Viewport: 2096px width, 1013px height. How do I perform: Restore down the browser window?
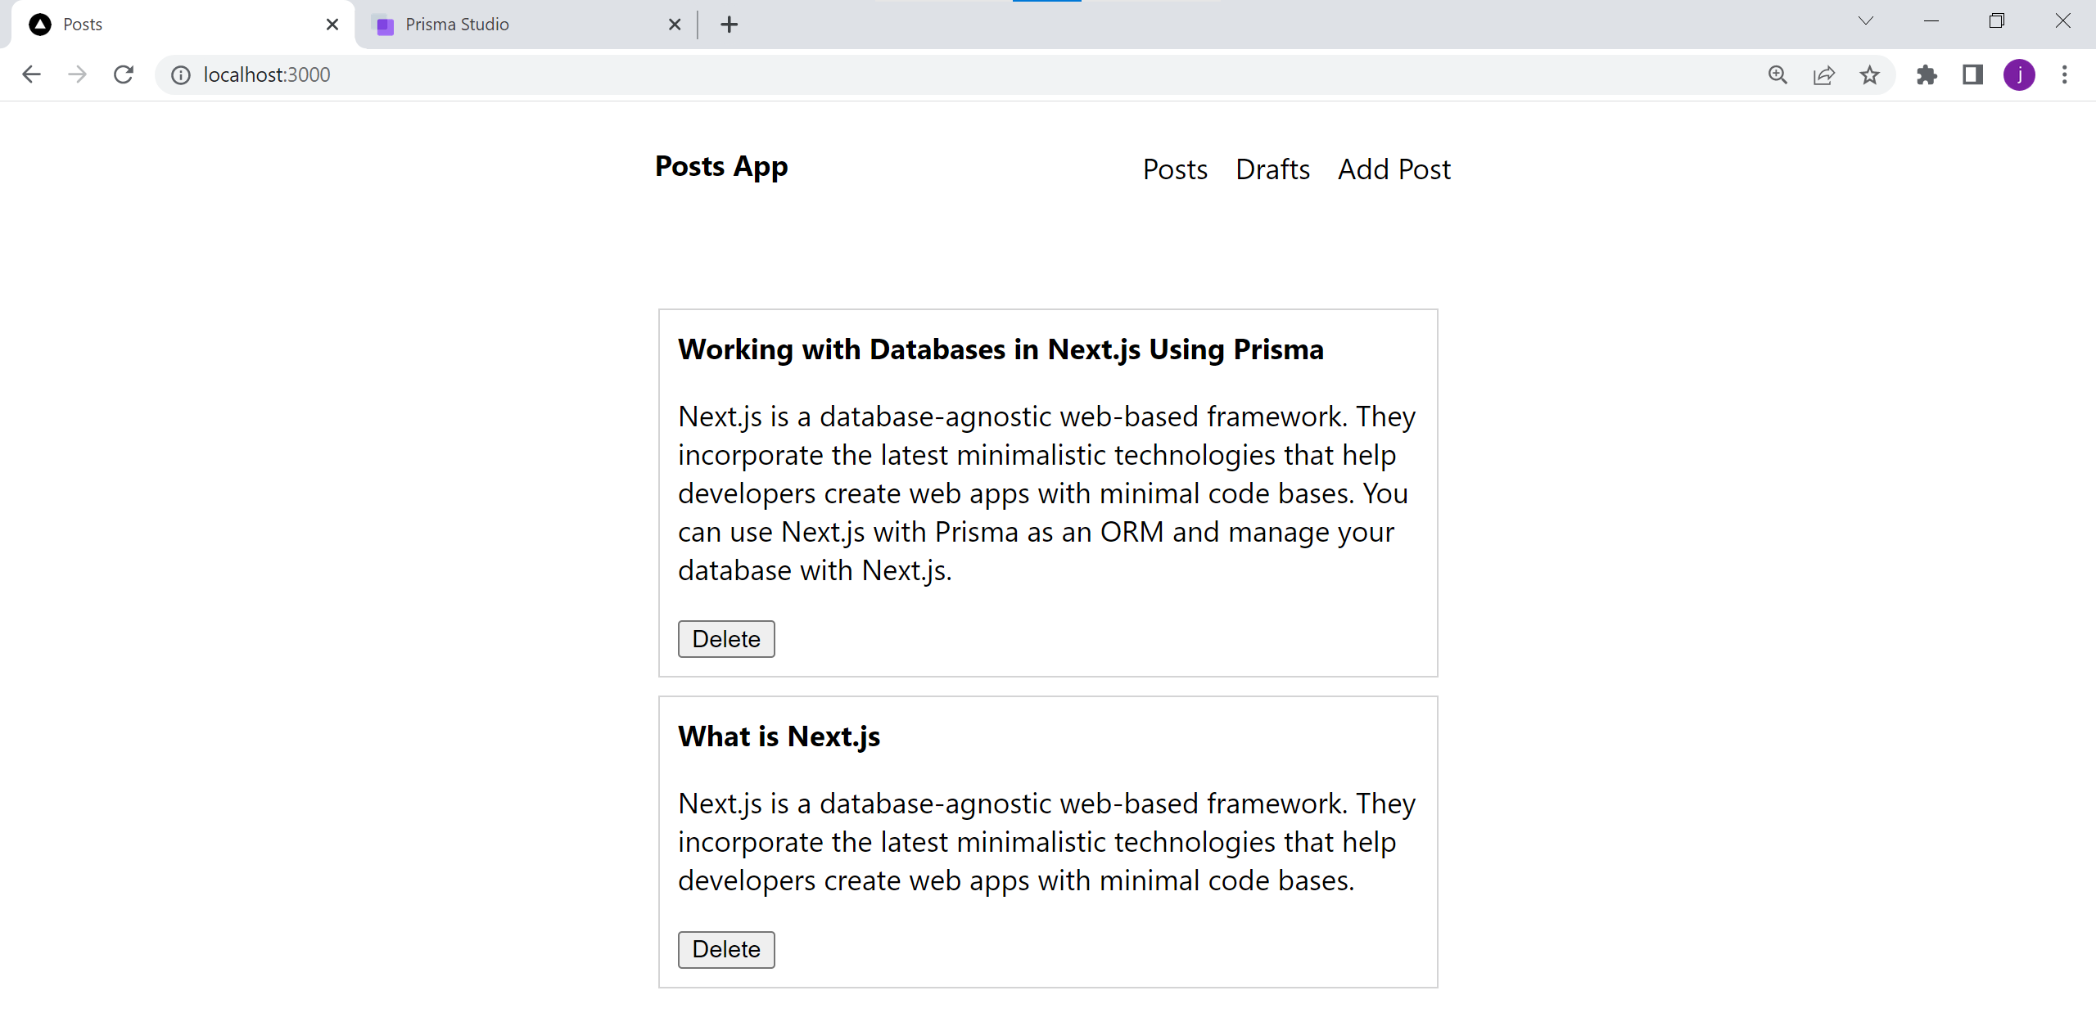click(1996, 21)
